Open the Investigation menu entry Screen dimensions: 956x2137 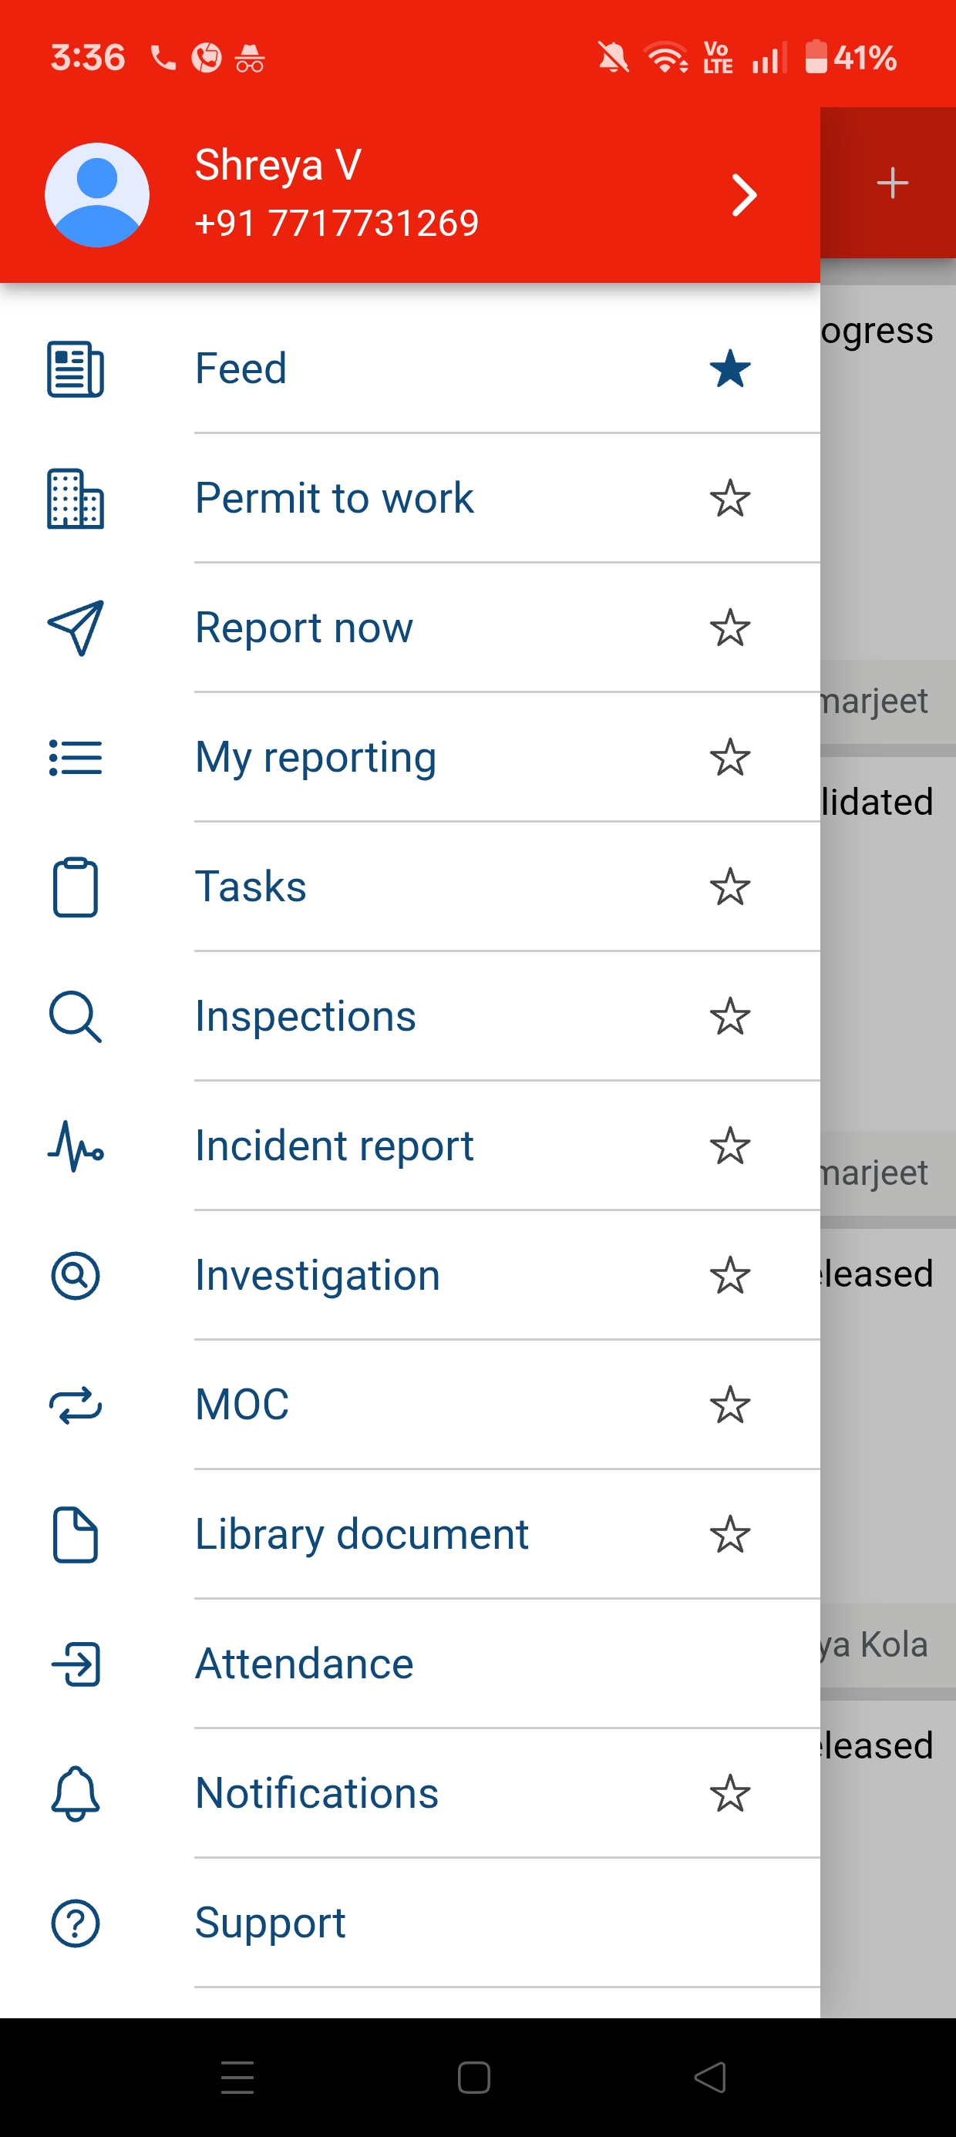point(317,1275)
